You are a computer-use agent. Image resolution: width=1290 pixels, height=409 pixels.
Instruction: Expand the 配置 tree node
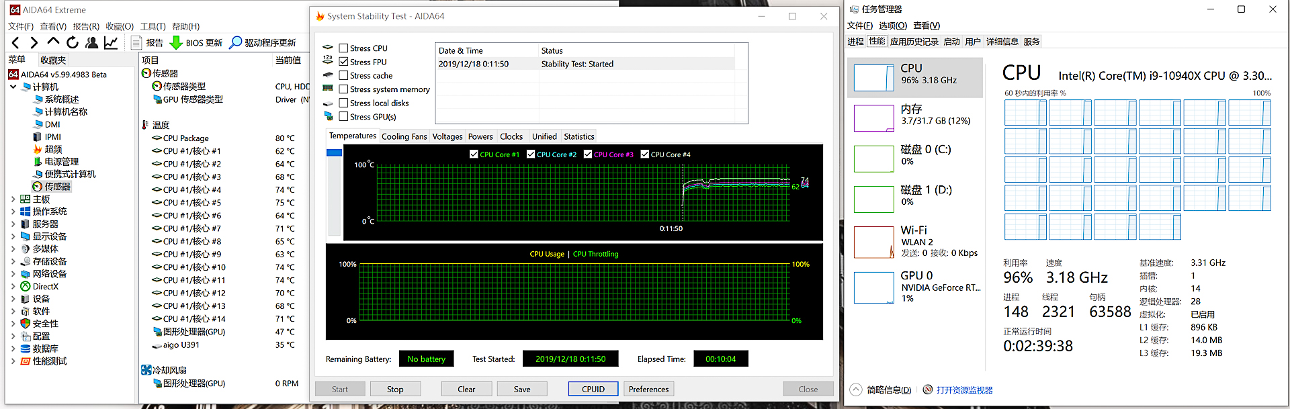[13, 336]
